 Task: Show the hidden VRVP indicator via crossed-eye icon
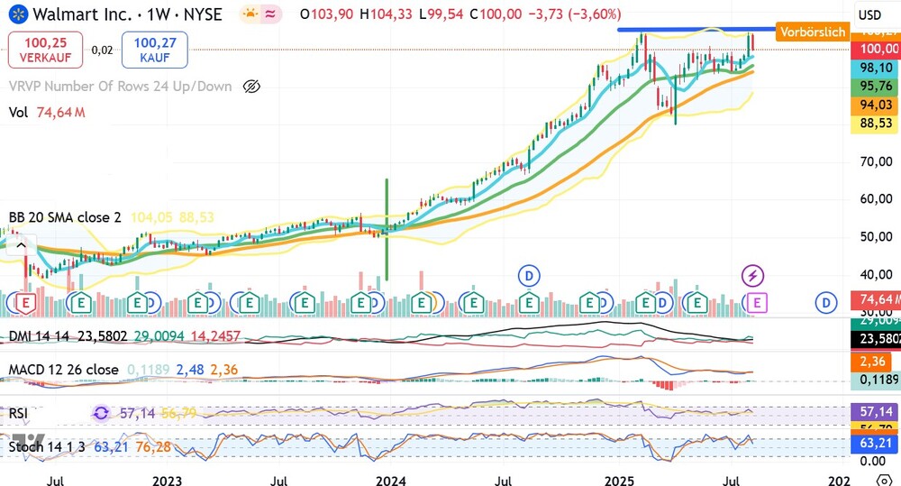pyautogui.click(x=251, y=87)
